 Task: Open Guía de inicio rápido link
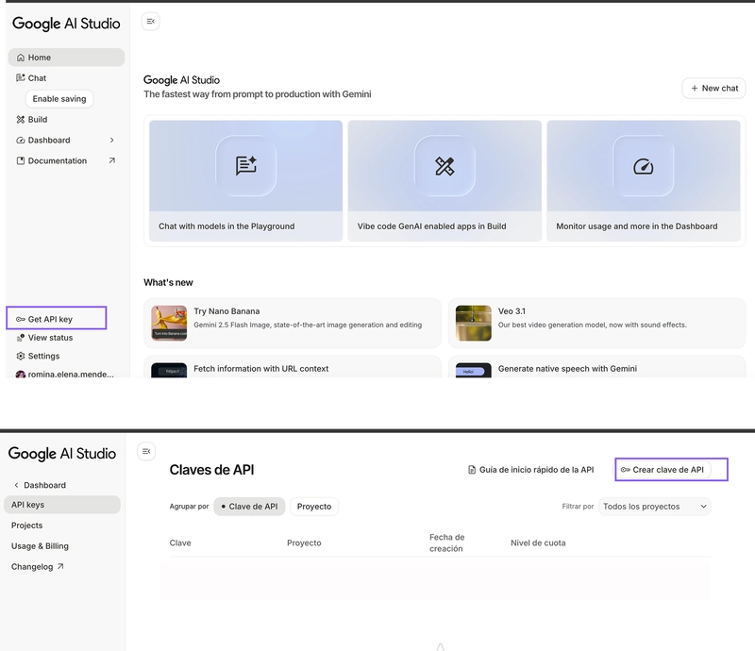(x=530, y=470)
